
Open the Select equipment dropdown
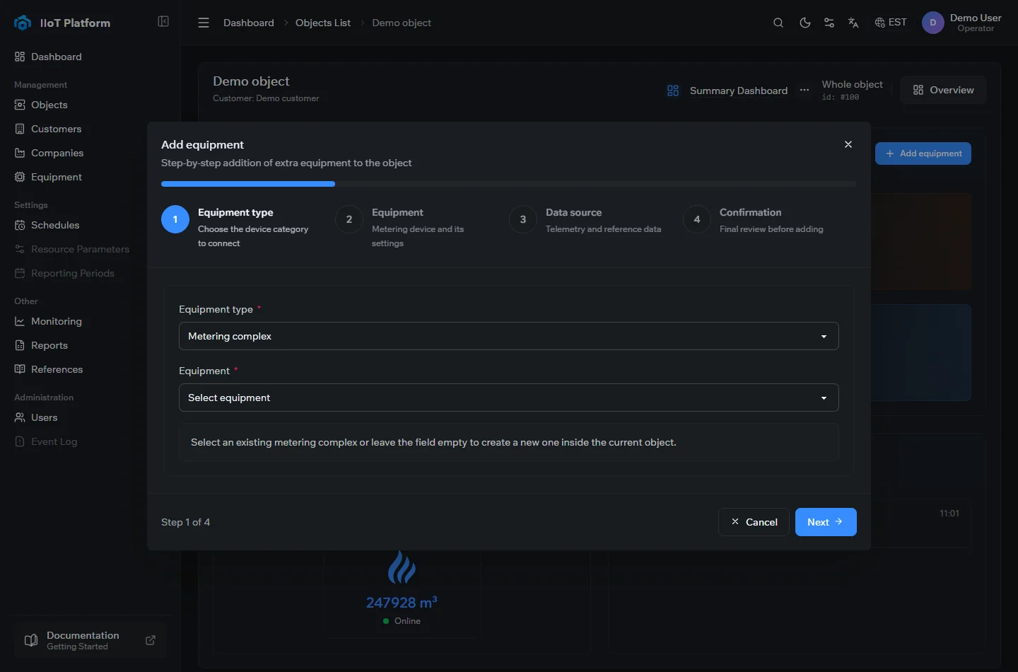(x=509, y=398)
